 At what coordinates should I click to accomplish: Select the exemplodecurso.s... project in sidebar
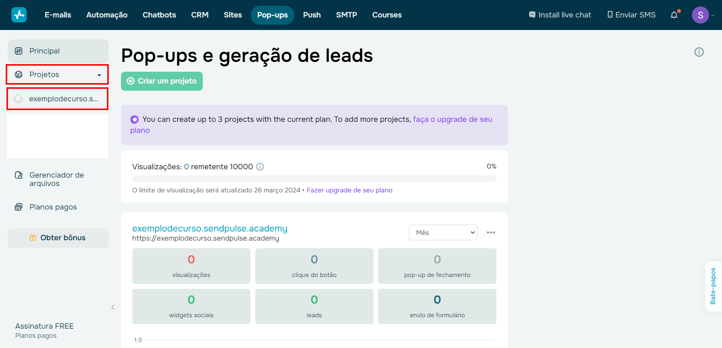(57, 99)
